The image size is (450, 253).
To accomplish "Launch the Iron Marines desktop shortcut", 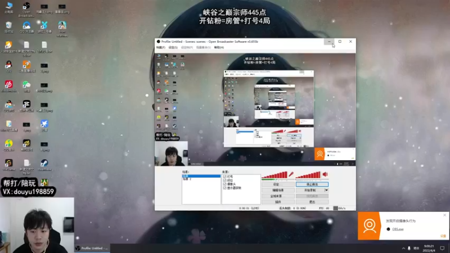I will (x=62, y=29).
